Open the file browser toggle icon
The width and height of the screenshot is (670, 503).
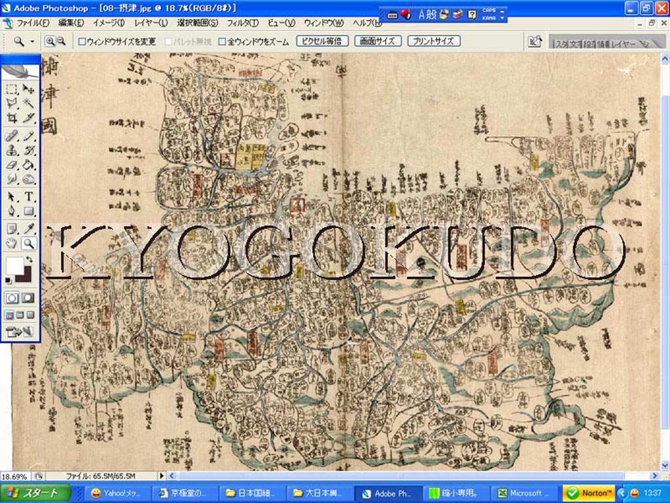click(x=535, y=41)
